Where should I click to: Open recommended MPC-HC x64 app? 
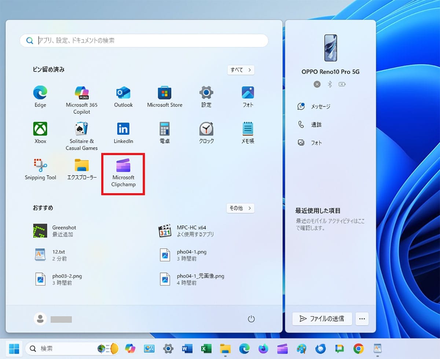tap(186, 231)
